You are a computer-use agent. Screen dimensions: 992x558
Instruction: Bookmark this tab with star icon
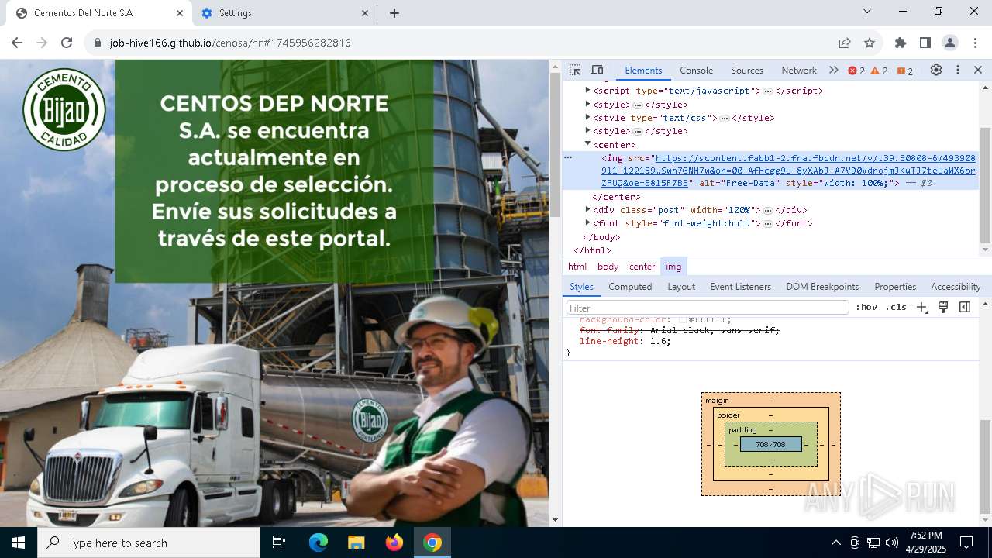[870, 43]
